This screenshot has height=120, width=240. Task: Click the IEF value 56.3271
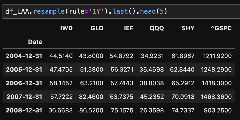pos(122,70)
